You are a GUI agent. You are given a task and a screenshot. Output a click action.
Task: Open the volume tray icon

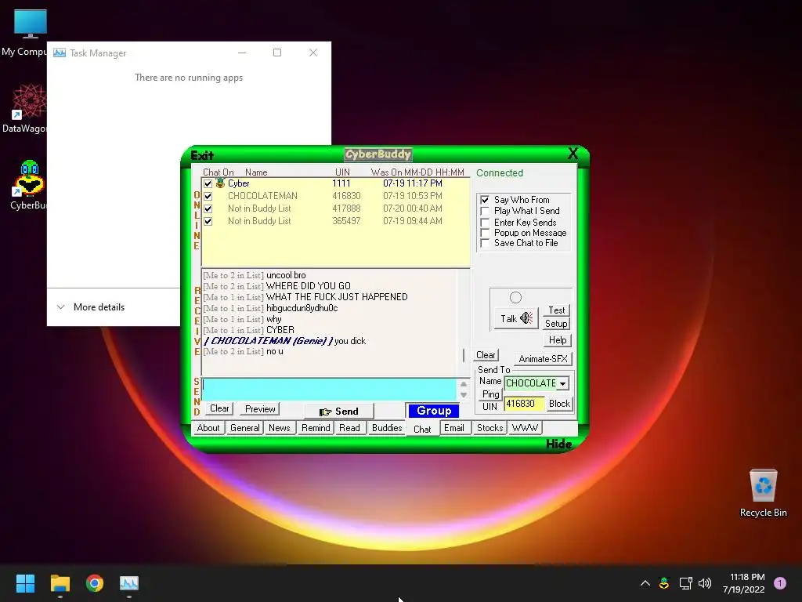705,583
